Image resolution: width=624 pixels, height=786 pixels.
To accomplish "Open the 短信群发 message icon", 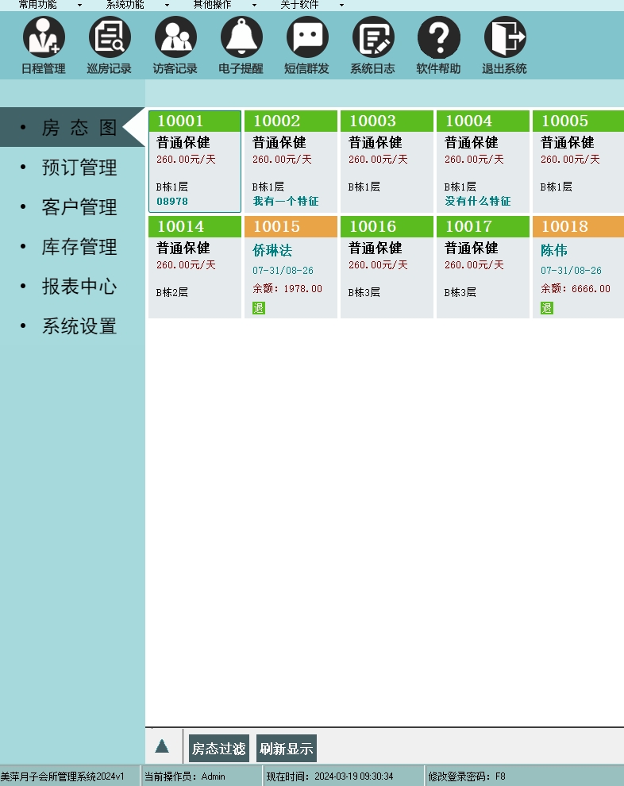I will tap(306, 37).
